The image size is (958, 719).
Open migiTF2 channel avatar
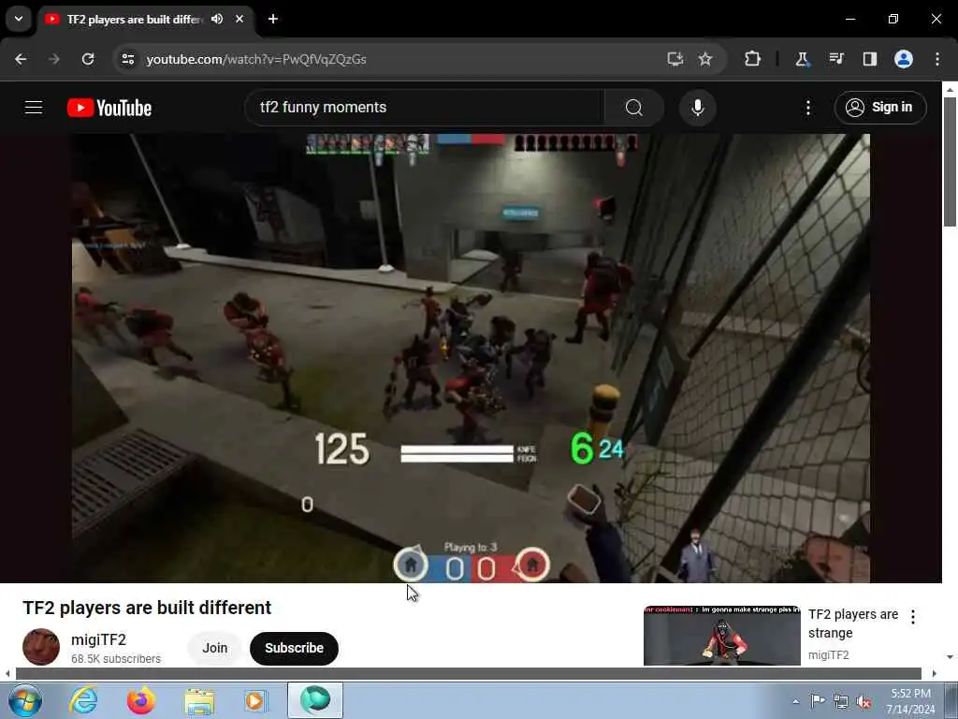coord(41,647)
